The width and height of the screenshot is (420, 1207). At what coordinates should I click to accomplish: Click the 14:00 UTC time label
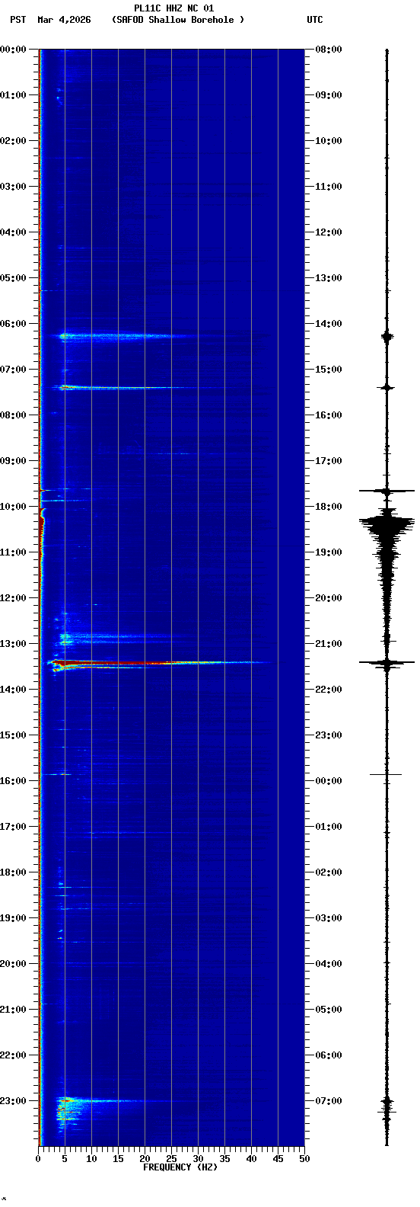coord(328,324)
